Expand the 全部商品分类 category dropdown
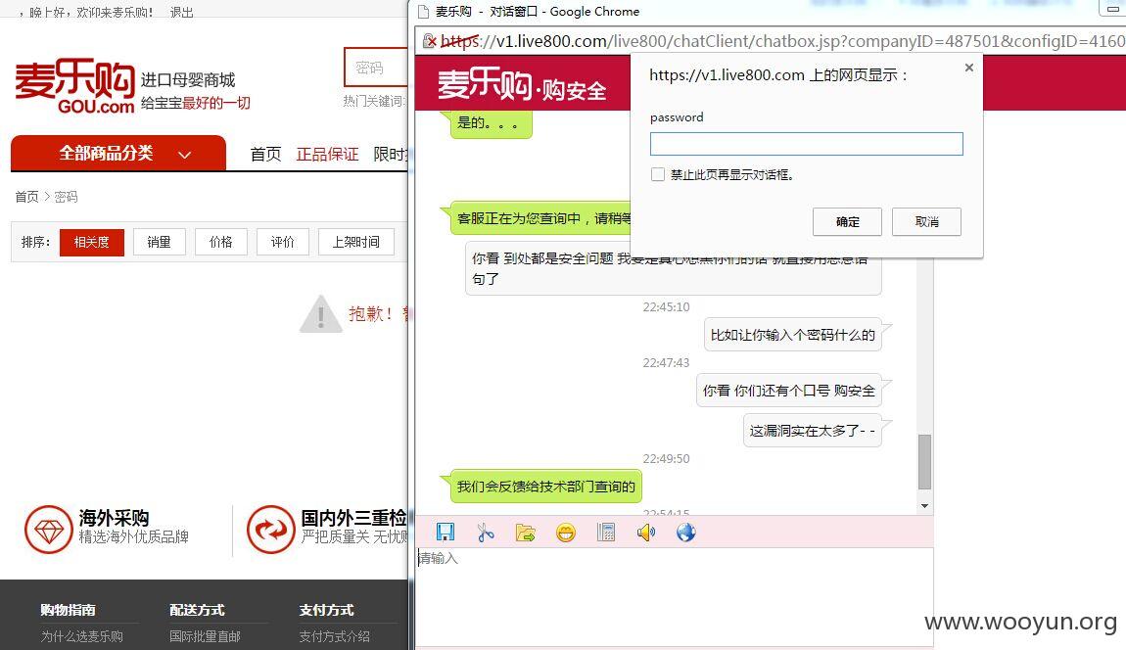Viewport: 1126px width, 650px height. (118, 153)
